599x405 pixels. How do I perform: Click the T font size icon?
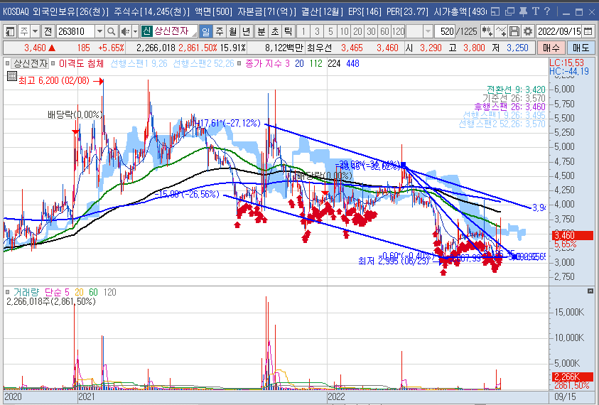[x=536, y=11]
